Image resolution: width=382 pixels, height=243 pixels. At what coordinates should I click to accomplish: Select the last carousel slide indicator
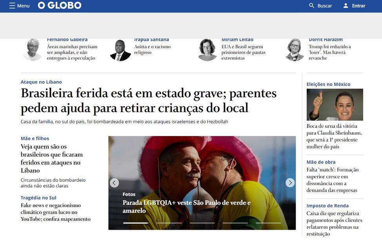[268, 223]
